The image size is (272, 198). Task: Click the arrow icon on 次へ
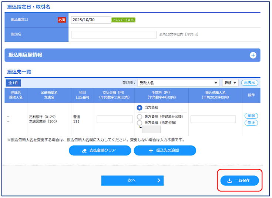pos(158,181)
